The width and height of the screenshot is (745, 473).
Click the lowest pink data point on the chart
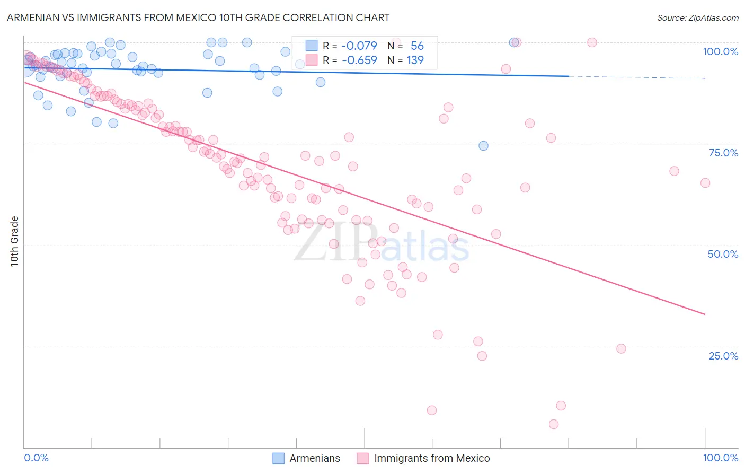[x=554, y=424]
